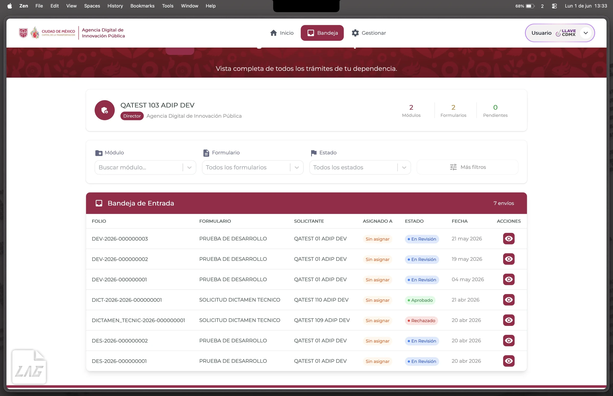The width and height of the screenshot is (613, 396).
Task: Expand Todos los formularios dropdown
Action: (x=297, y=167)
